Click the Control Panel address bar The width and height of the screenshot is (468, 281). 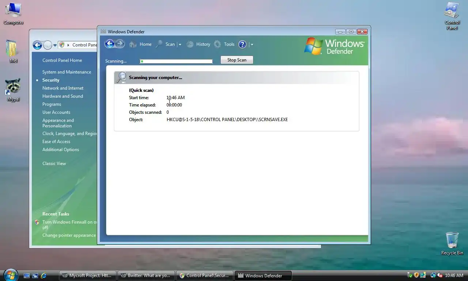point(78,45)
